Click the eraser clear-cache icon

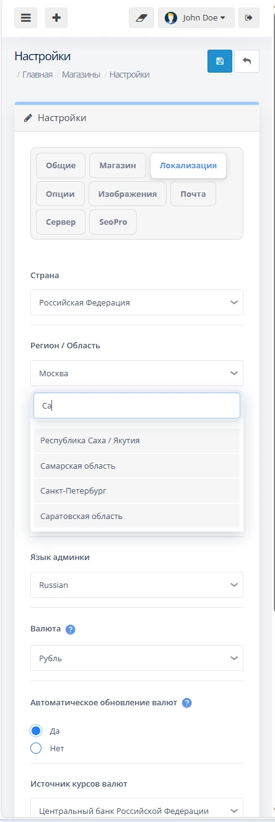click(141, 18)
